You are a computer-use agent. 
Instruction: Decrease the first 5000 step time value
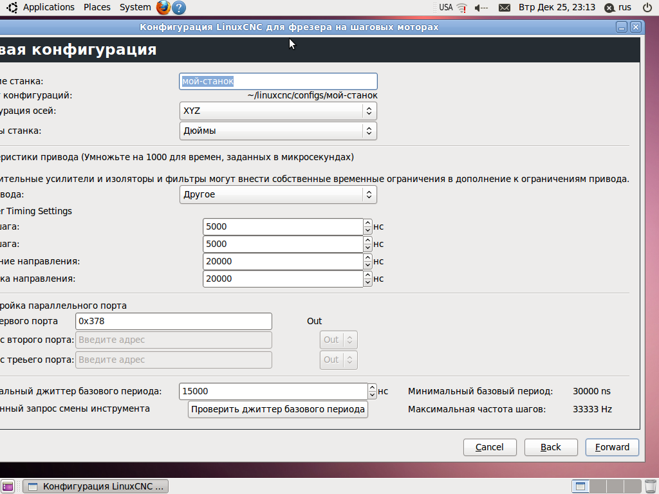click(367, 230)
